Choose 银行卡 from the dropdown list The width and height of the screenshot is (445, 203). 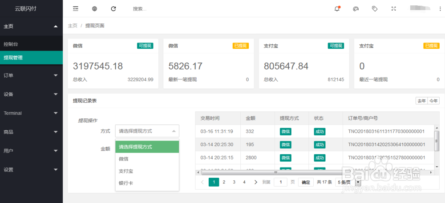147,183
